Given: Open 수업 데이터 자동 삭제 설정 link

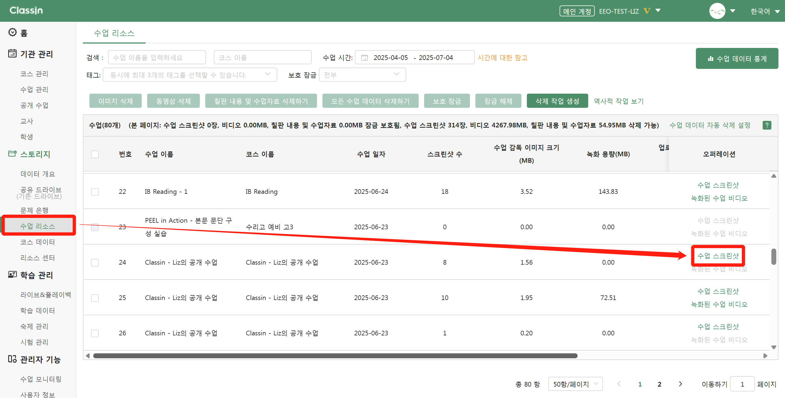Looking at the screenshot, I should (710, 125).
